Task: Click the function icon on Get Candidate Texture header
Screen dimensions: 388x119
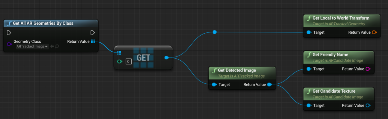Action: tap(309, 91)
